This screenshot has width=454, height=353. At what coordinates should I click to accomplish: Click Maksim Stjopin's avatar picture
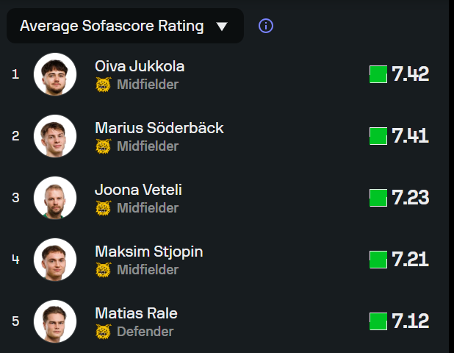point(55,260)
